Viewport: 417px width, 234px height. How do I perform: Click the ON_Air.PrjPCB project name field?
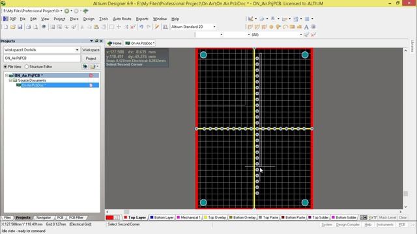42,58
